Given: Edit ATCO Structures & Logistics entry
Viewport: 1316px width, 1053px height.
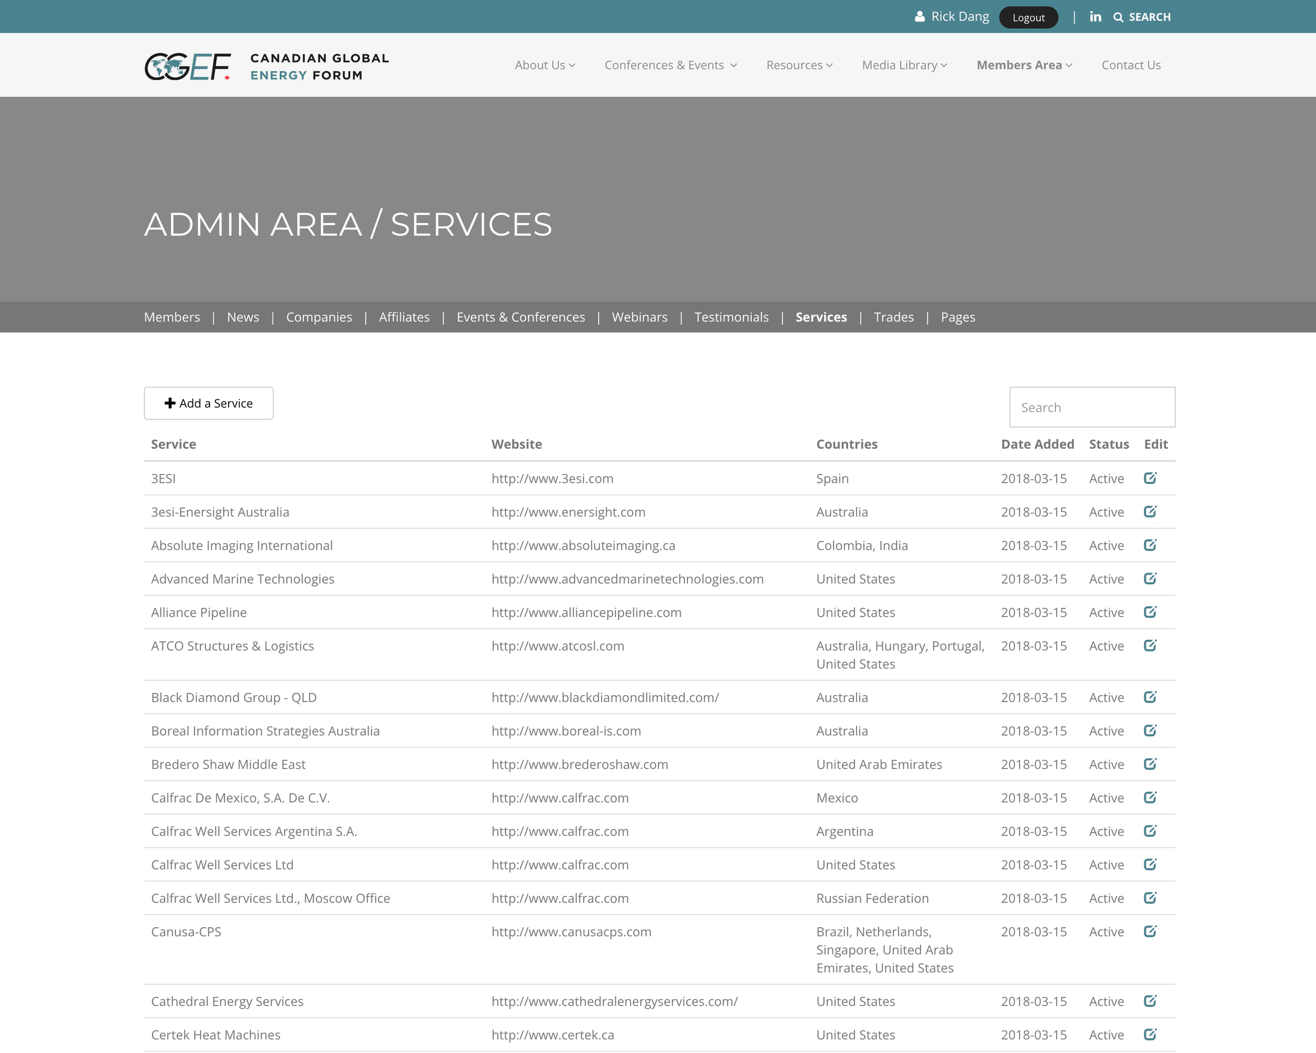Looking at the screenshot, I should pos(1150,646).
